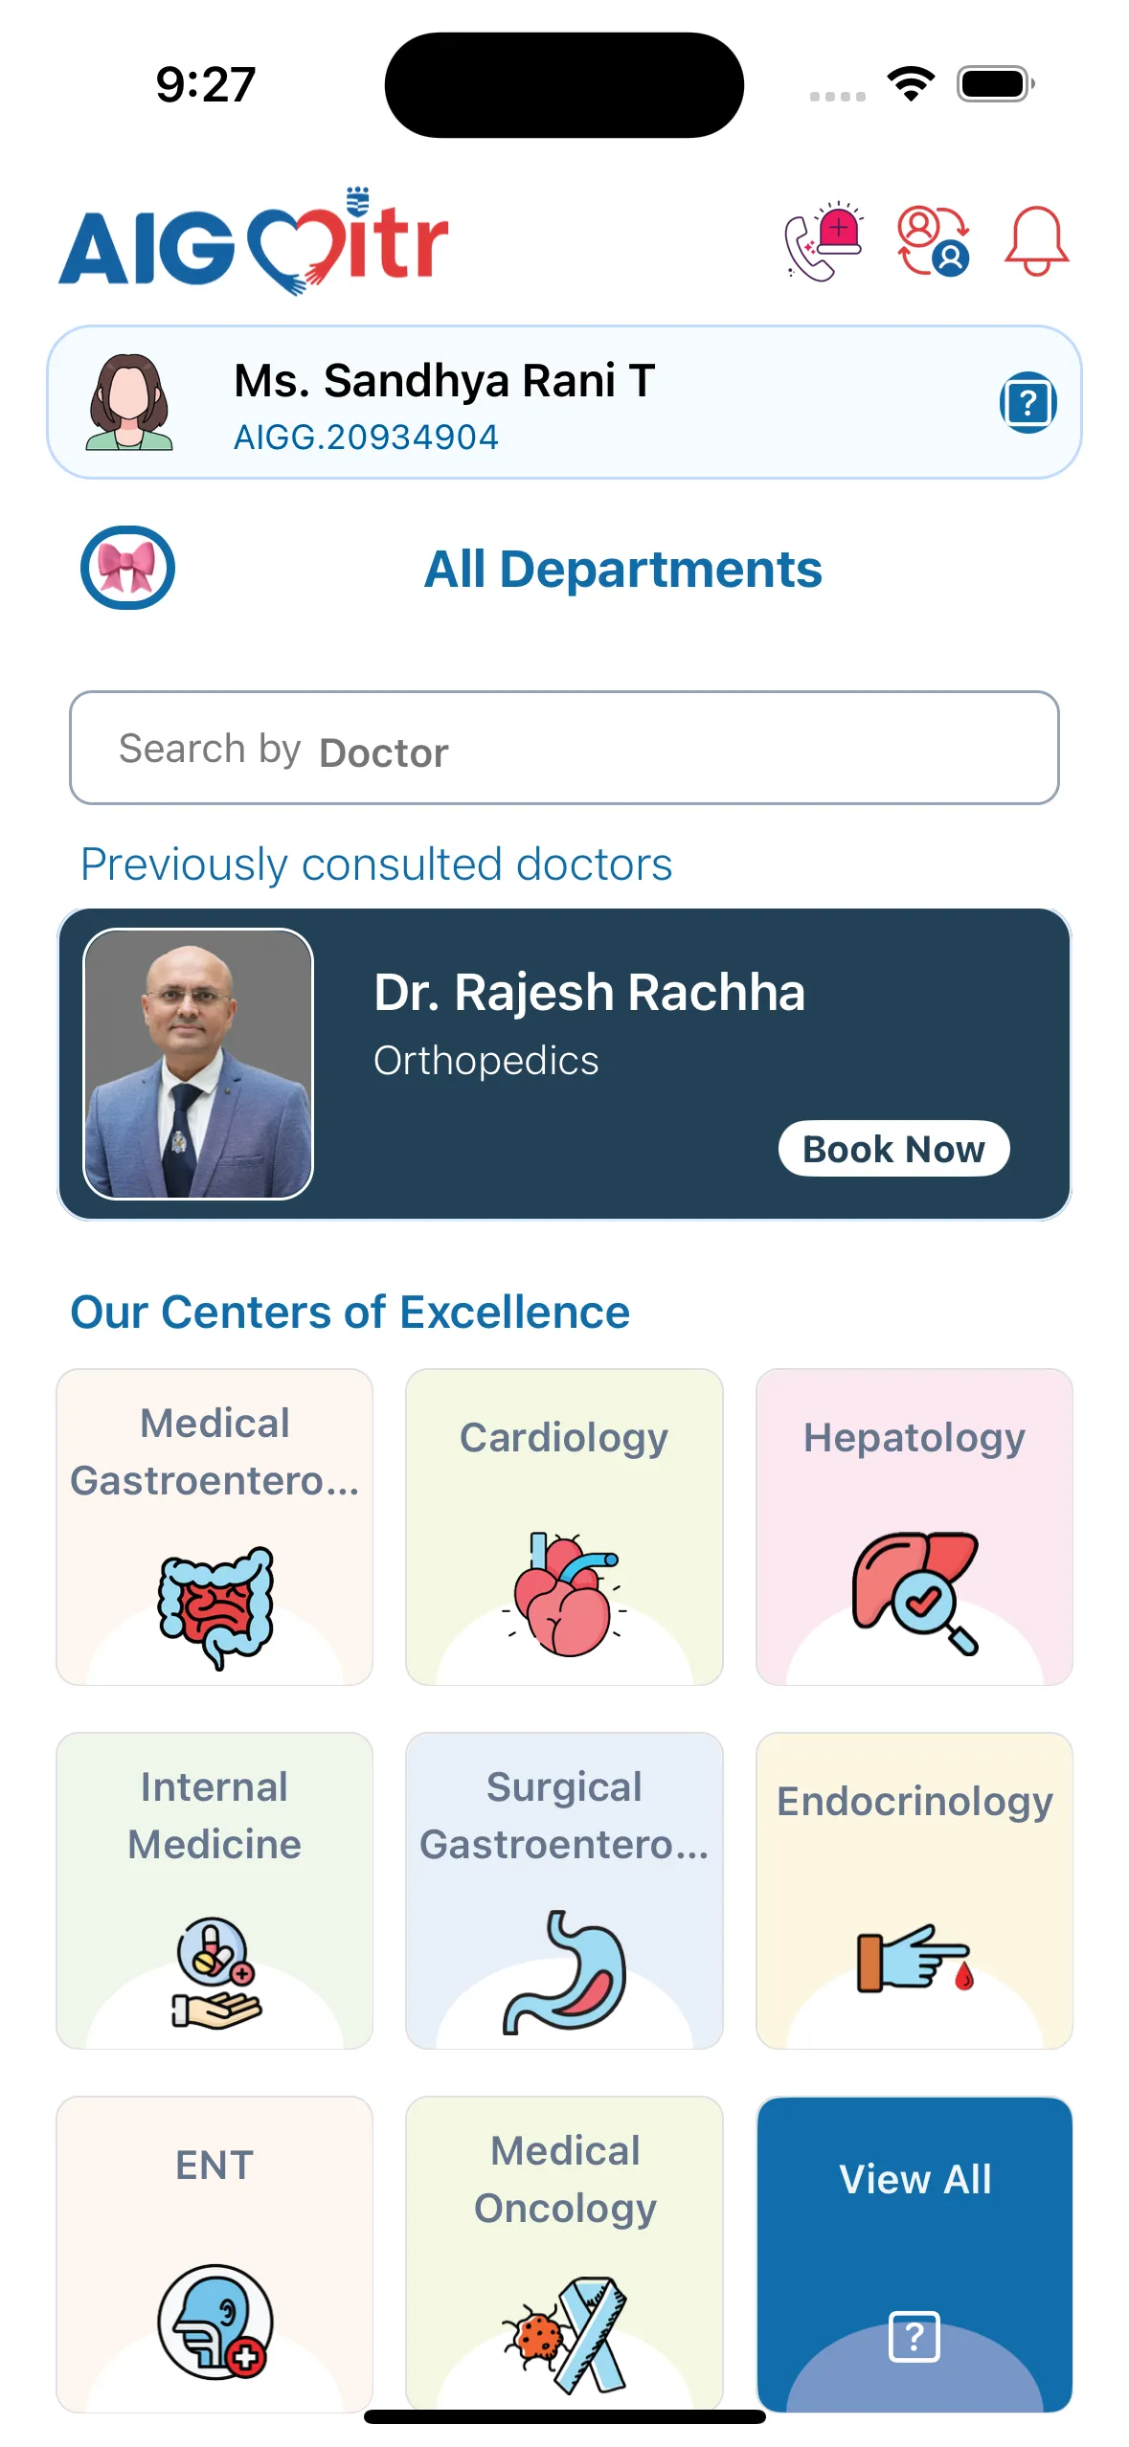This screenshot has height=2447, width=1129.
Task: Tap Dr. Rajesh Rachha's photo
Action: 198,1064
